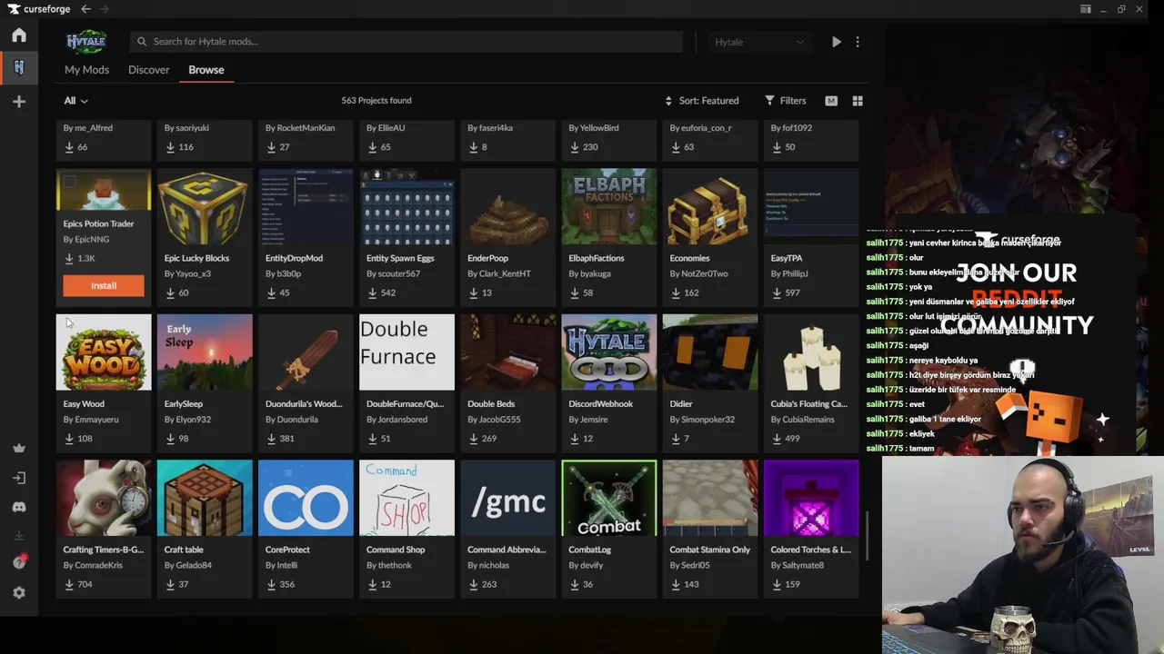
Task: Open the EasyTPA mod thumbnail
Action: click(x=811, y=206)
